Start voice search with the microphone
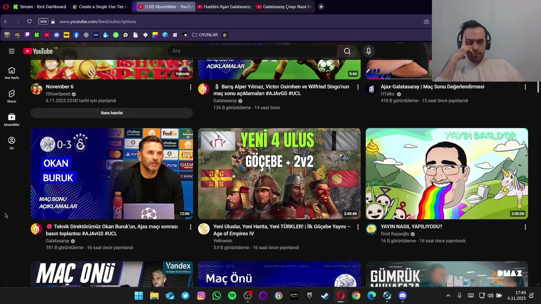Viewport: 541px width, 304px height. (369, 51)
